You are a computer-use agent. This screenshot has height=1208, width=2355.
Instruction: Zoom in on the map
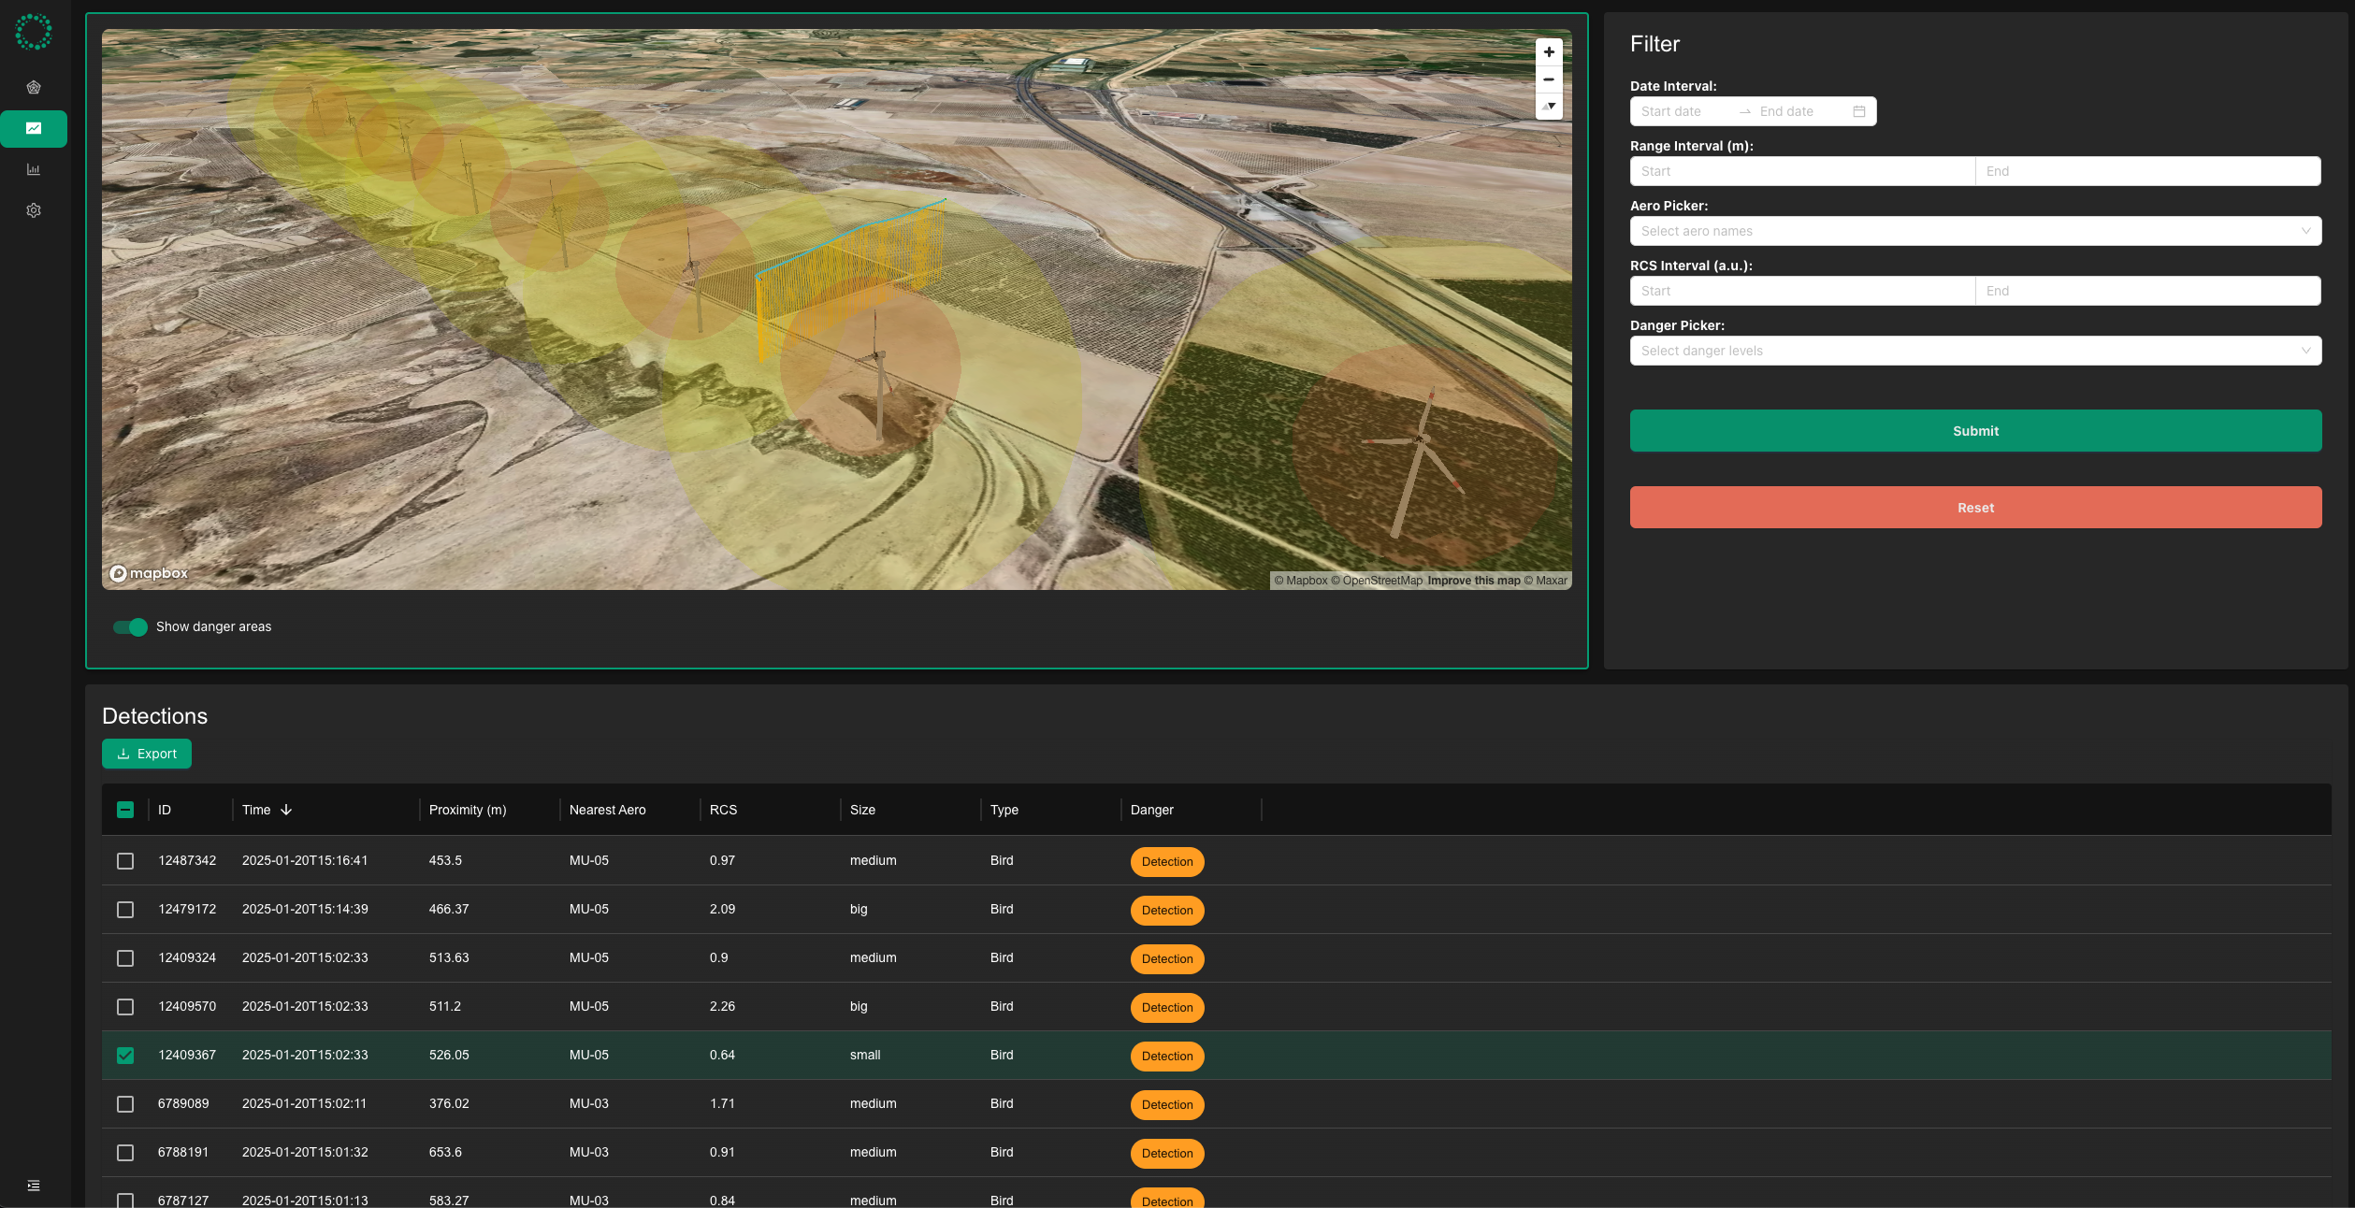click(x=1549, y=52)
